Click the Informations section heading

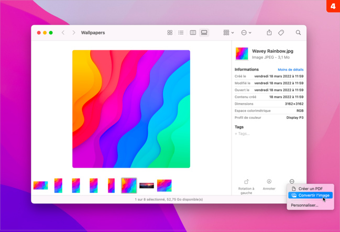tap(247, 69)
